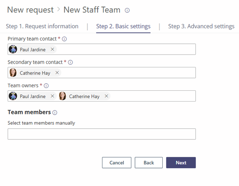The height and width of the screenshot is (186, 239).
Task: Click info icon beside Secondary team contact label
Action: pos(71,62)
